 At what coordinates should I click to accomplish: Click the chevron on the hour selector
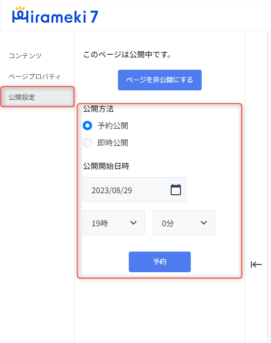click(x=133, y=223)
